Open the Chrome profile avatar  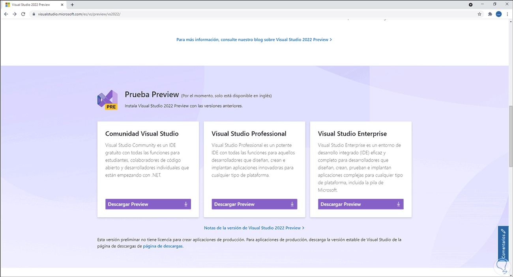click(x=498, y=14)
